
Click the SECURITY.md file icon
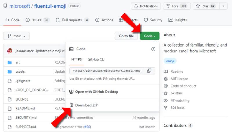coord(10,118)
